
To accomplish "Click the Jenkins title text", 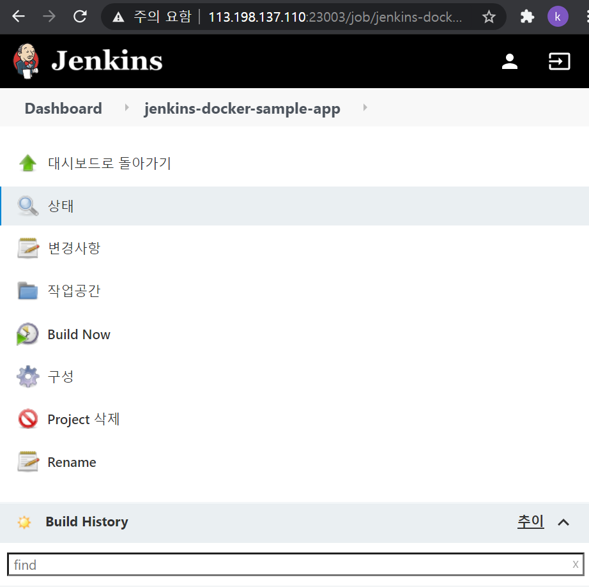I will click(x=107, y=61).
